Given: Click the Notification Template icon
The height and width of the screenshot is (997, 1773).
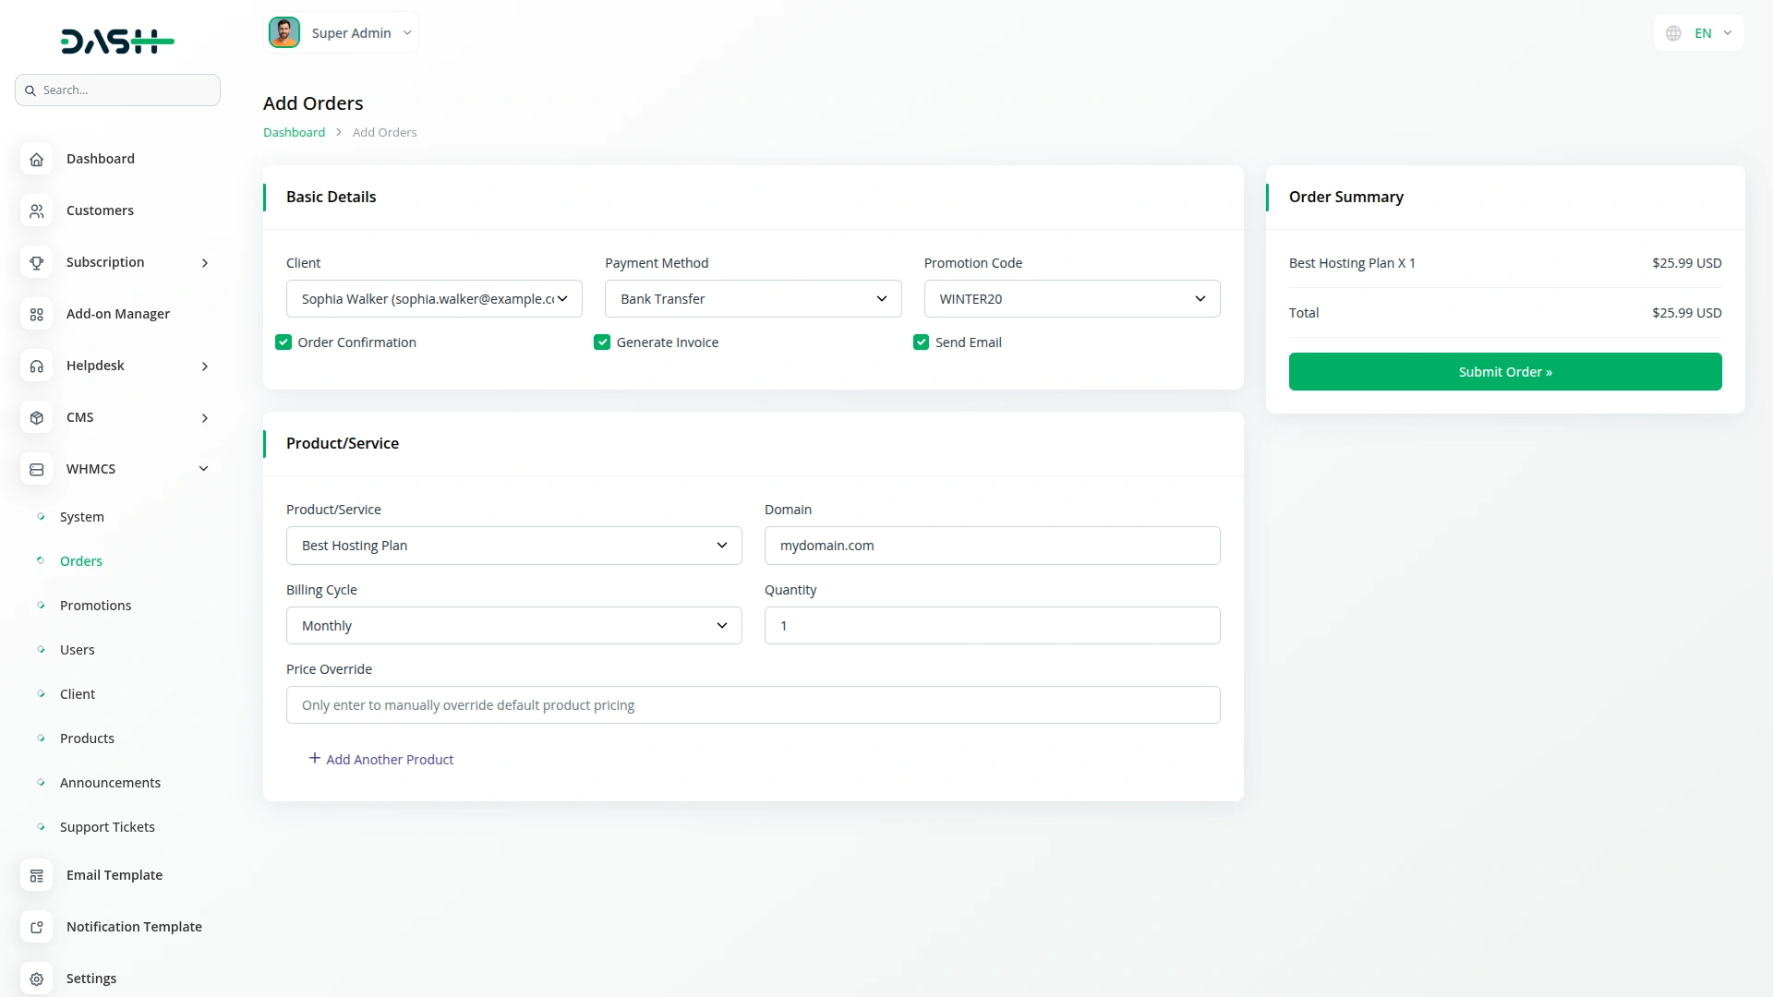Looking at the screenshot, I should click(x=36, y=927).
